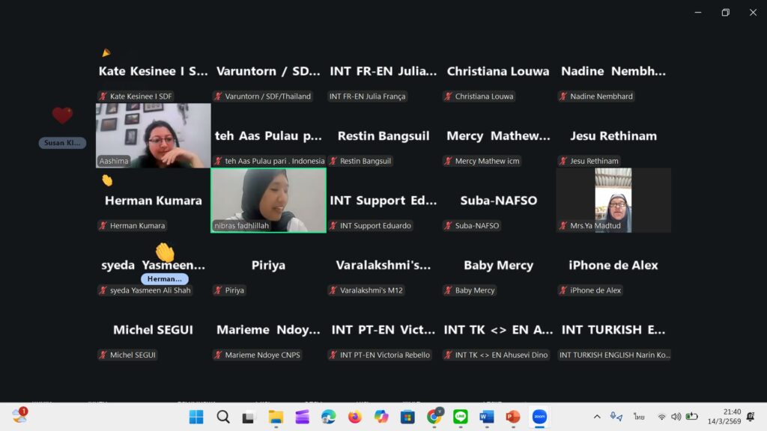Open the volume control in system tray
The width and height of the screenshot is (767, 431).
tap(676, 417)
